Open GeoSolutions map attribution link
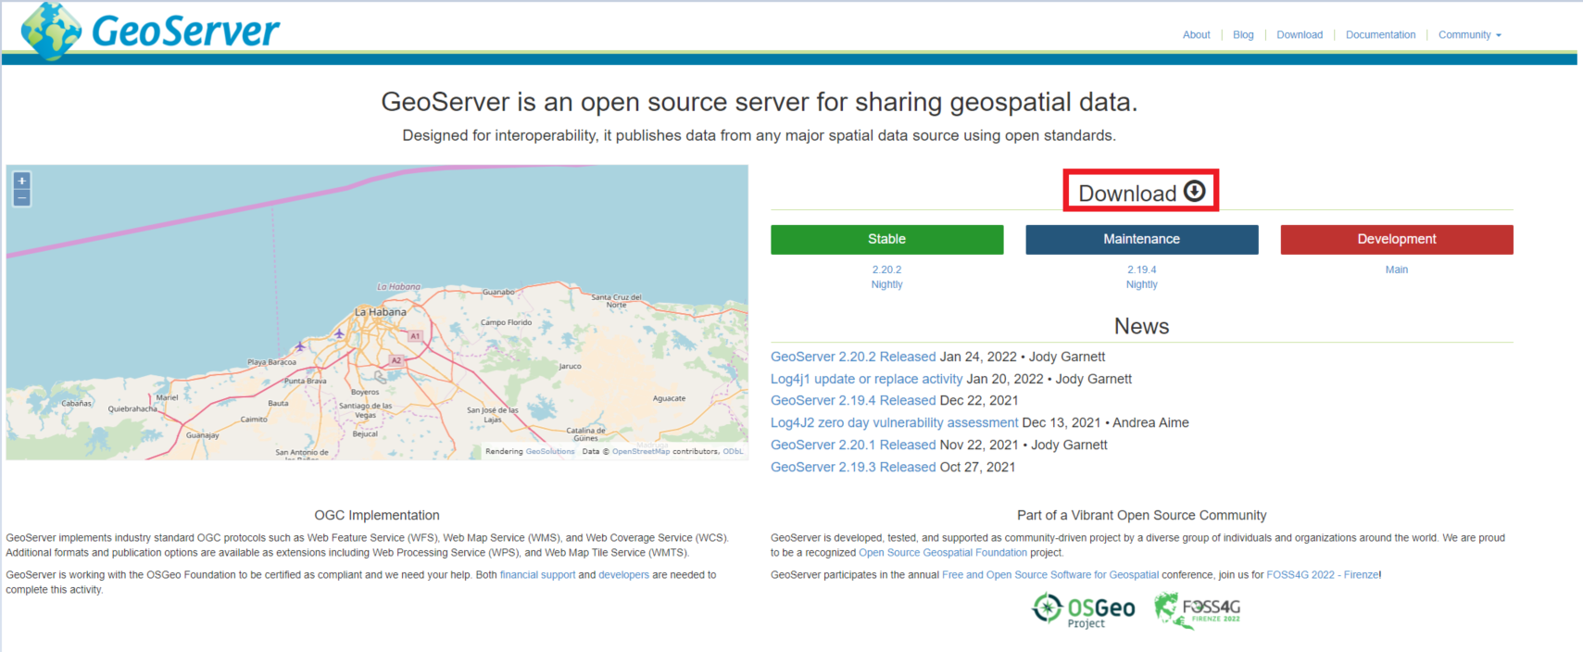 pyautogui.click(x=550, y=452)
